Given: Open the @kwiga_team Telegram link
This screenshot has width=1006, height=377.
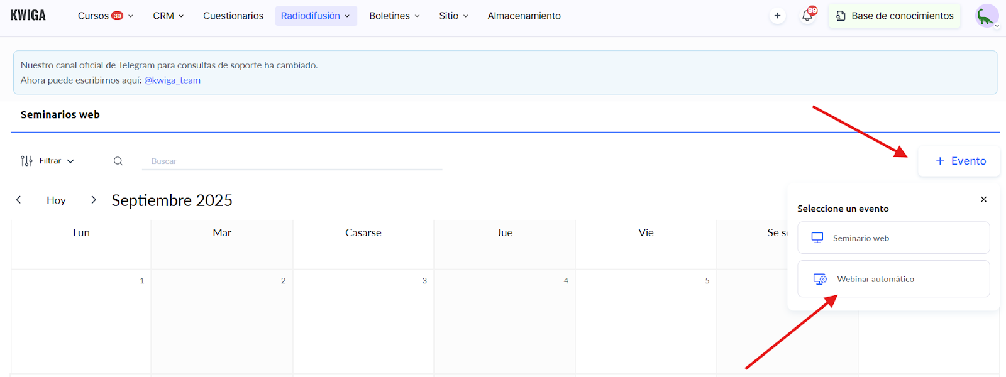Looking at the screenshot, I should 172,80.
